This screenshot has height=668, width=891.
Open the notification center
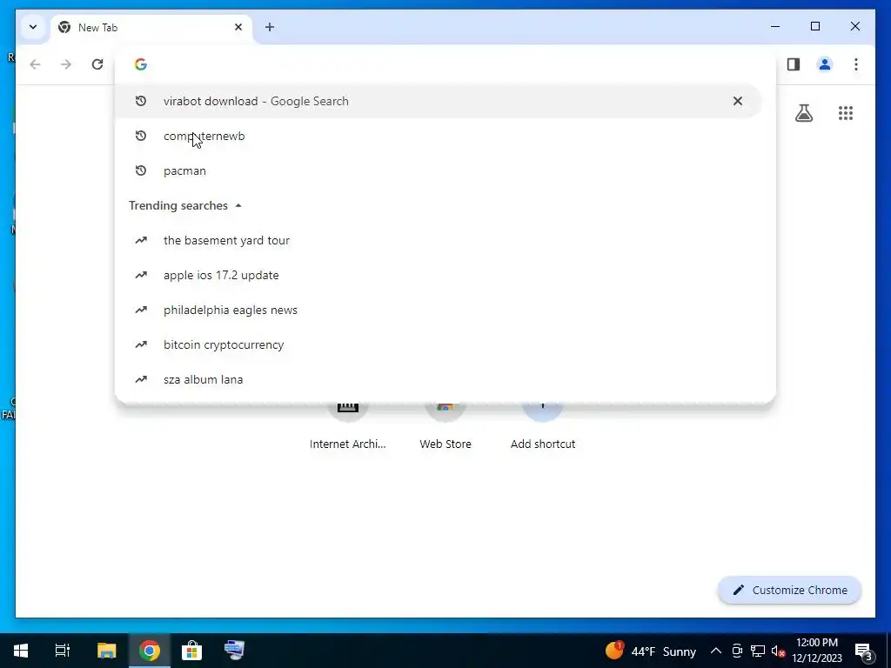tap(864, 651)
